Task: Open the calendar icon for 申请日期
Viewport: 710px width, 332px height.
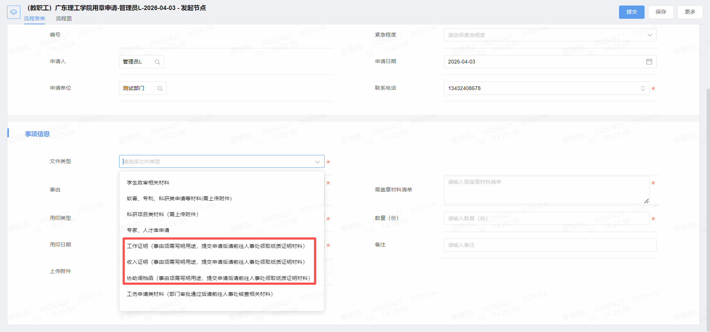Action: pyautogui.click(x=649, y=62)
